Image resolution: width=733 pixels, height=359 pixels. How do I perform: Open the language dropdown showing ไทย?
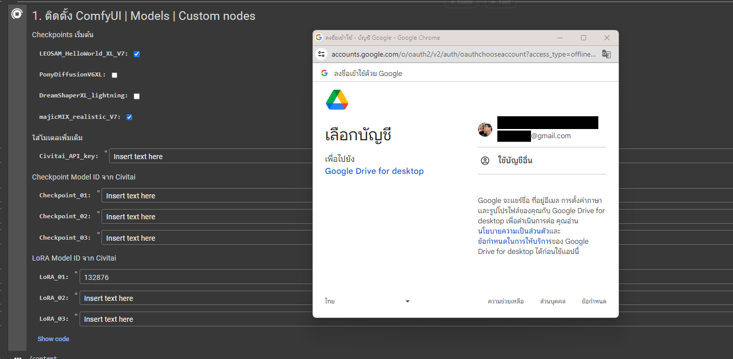coord(367,301)
